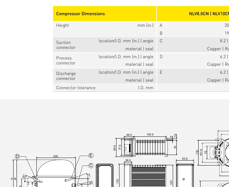This screenshot has height=187, width=229.
Task: Click the Suction connector row label
Action: coord(66,45)
